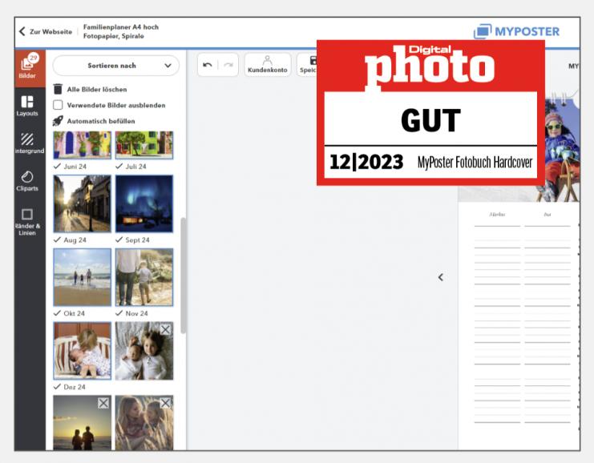The image size is (594, 463).
Task: Toggle Verwendete Bilder ausblenden checkbox
Action: coord(58,105)
